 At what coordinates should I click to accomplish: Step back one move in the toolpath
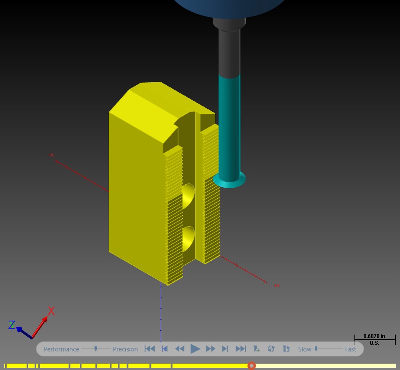pos(165,349)
